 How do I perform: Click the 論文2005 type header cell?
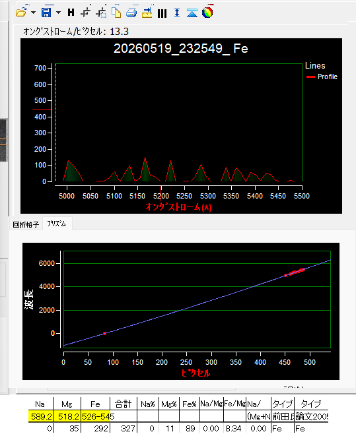click(311, 416)
